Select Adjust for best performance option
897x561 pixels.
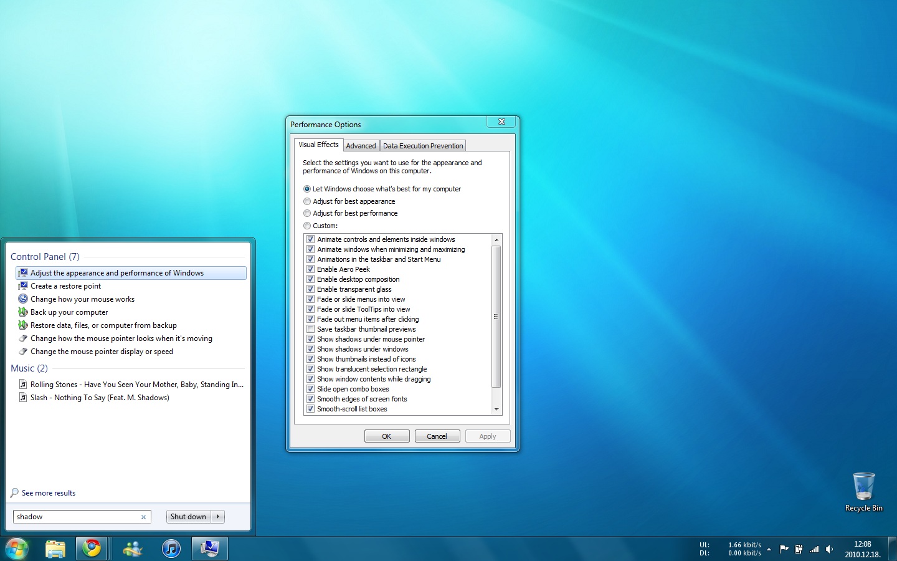point(307,213)
